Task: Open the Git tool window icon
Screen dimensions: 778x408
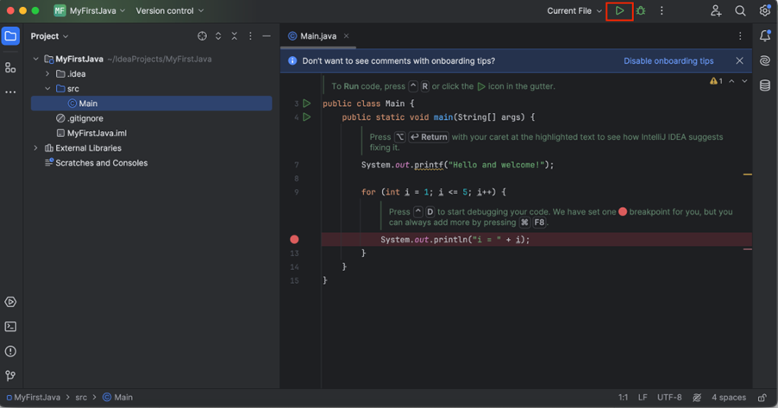Action: pos(10,376)
